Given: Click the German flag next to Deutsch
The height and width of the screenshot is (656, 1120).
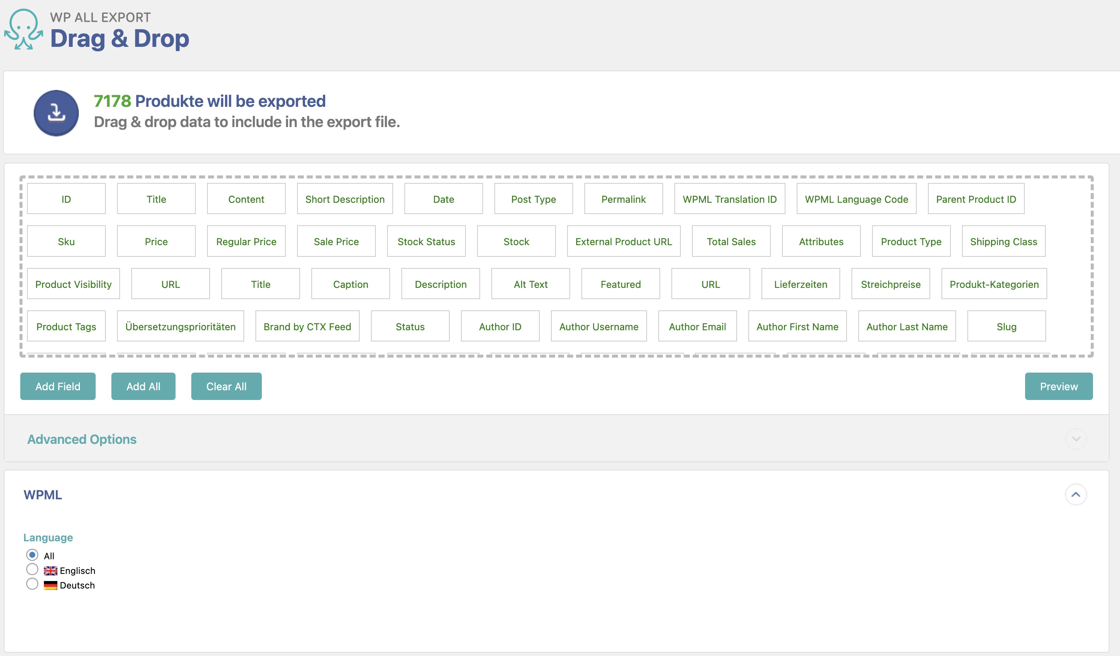Looking at the screenshot, I should [x=50, y=586].
